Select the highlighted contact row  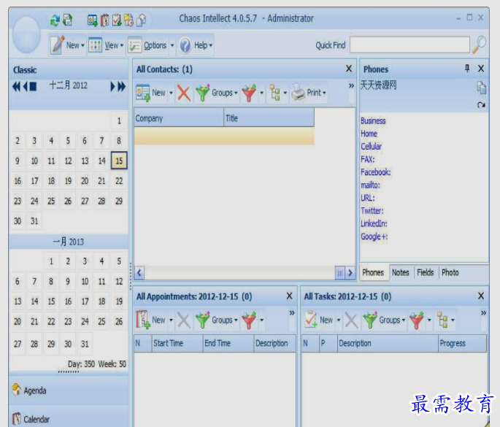(x=224, y=136)
